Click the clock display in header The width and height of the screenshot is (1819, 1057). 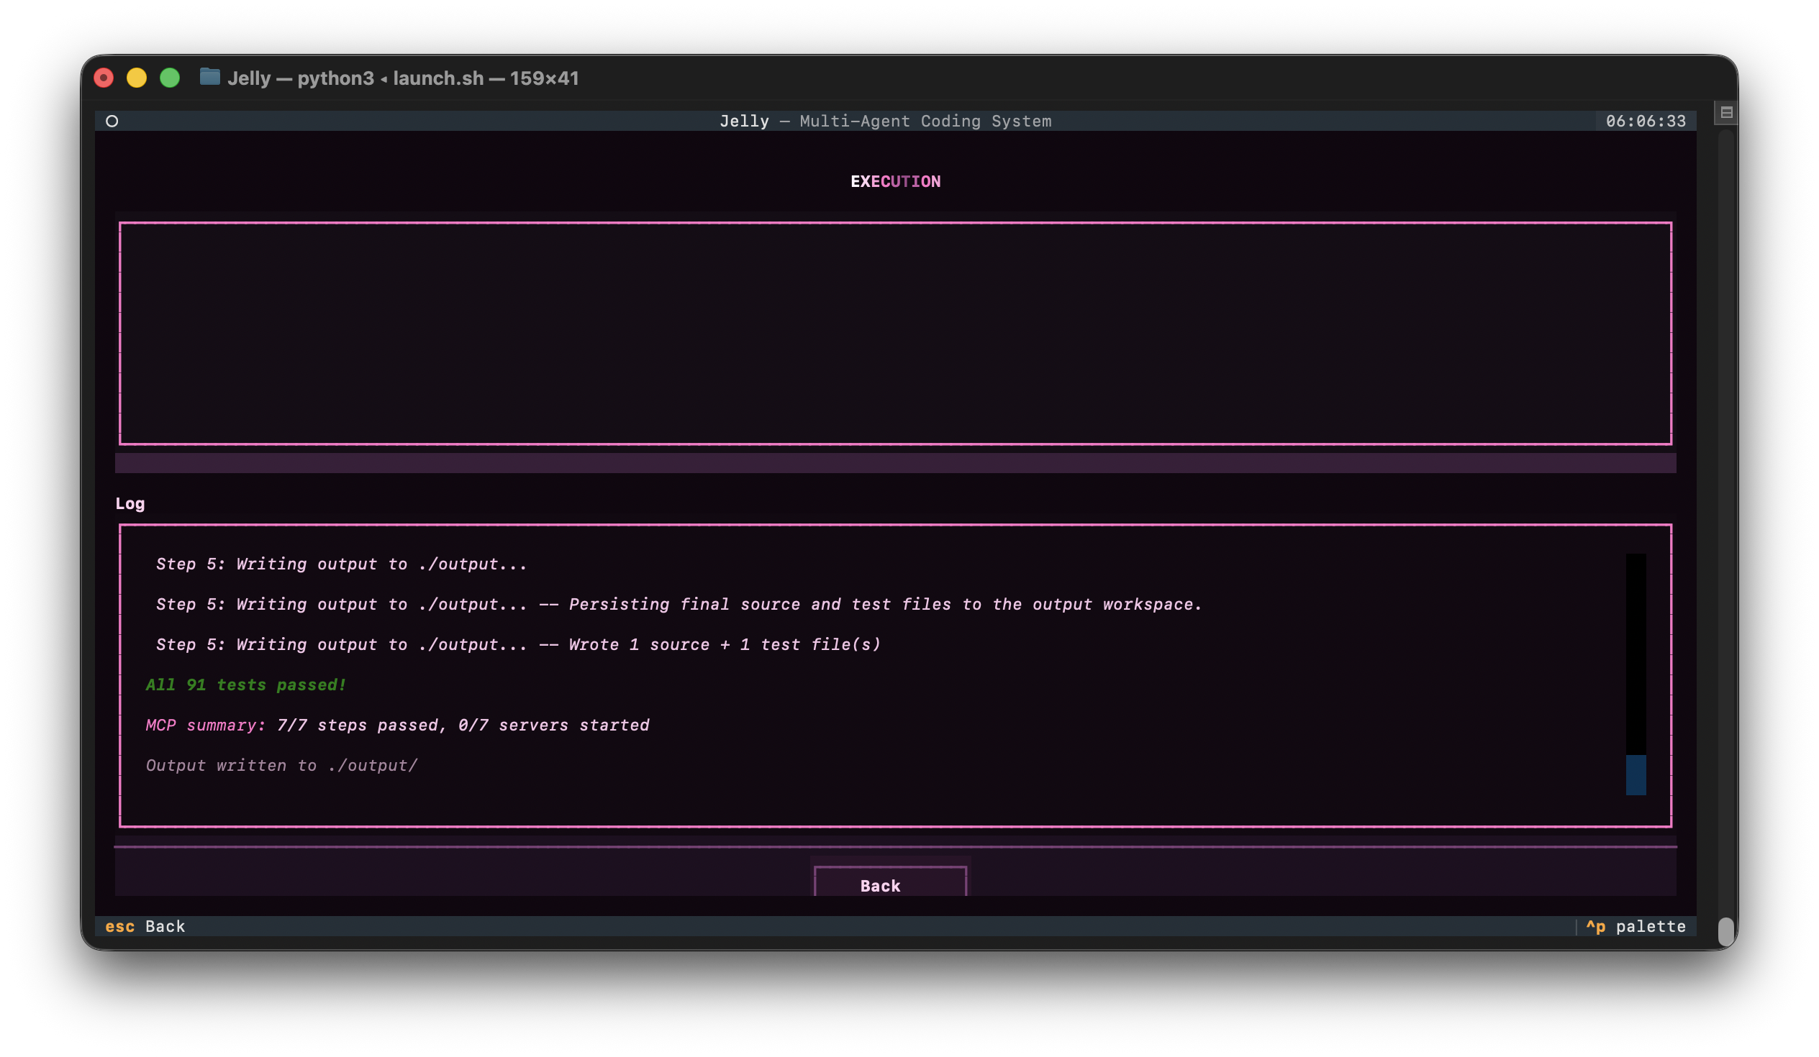(x=1645, y=122)
